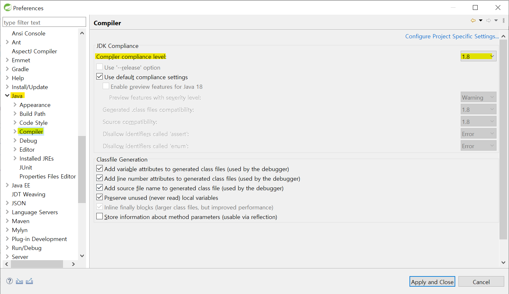Open Configure Project Specific Settings link

(x=452, y=36)
